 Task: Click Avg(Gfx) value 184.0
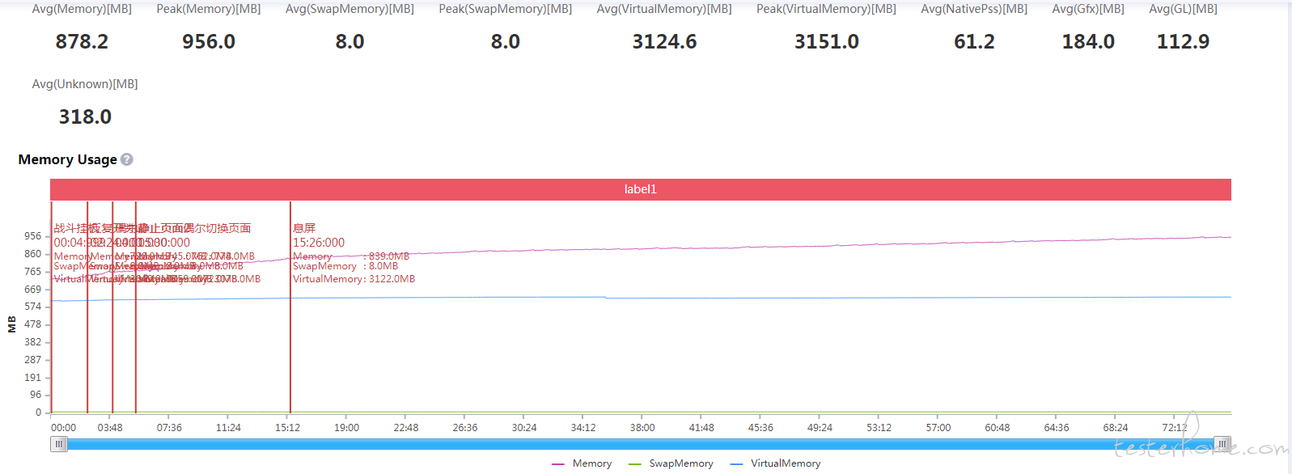point(1088,42)
